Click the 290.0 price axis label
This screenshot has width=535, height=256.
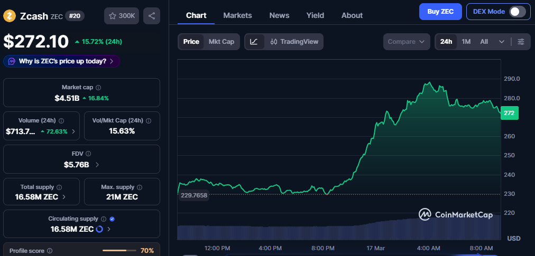coord(511,79)
